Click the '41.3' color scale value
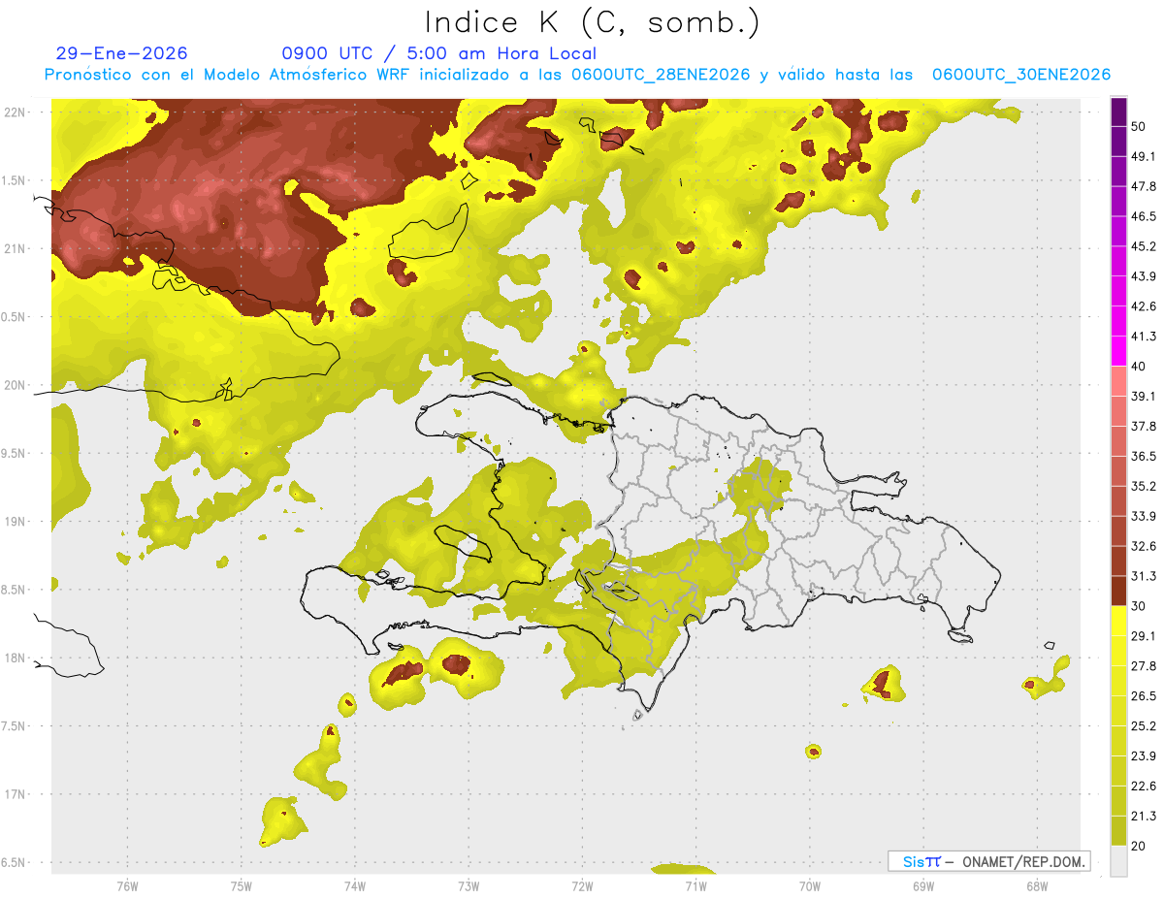 click(x=1143, y=337)
